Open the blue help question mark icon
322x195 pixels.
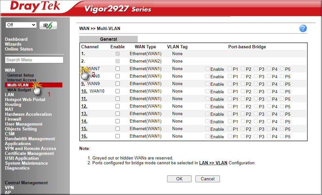pos(303,28)
